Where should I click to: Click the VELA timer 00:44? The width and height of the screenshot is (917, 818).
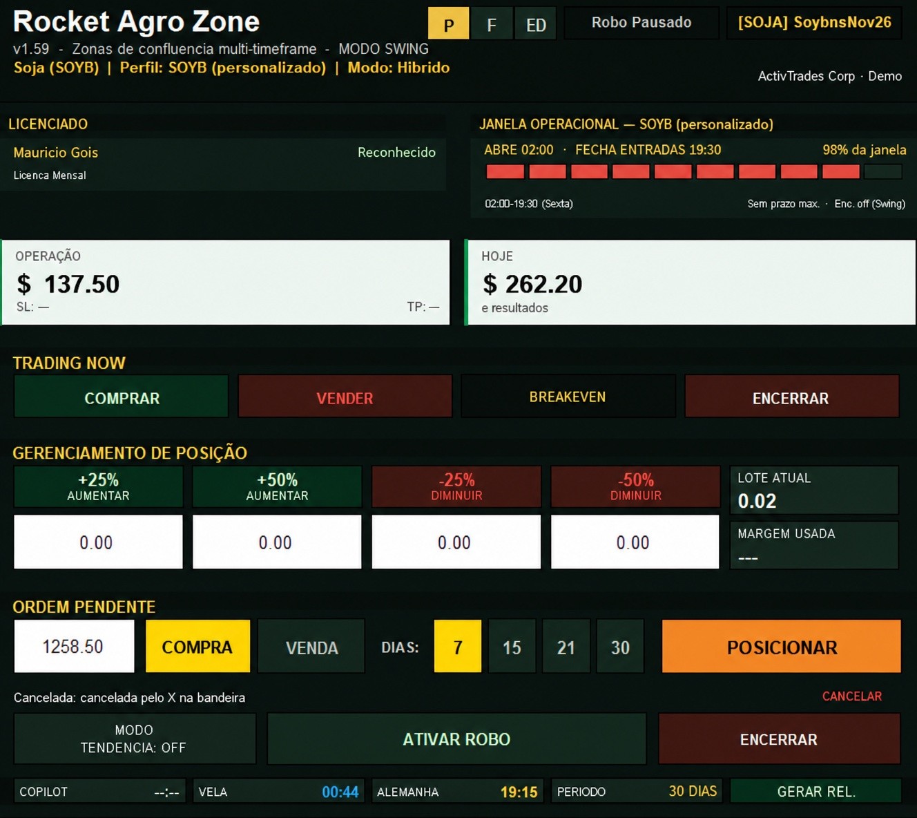pyautogui.click(x=278, y=791)
